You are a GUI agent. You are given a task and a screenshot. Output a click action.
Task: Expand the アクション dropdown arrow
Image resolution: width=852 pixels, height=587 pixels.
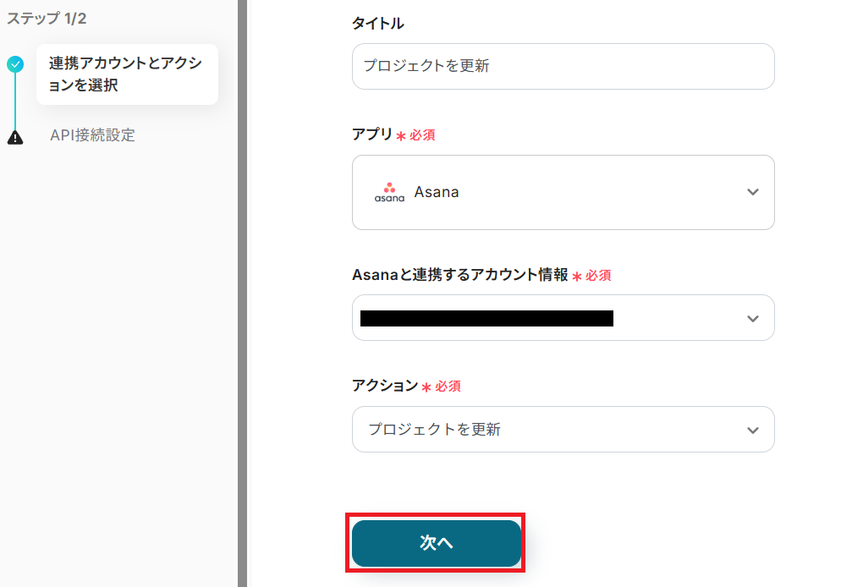pyautogui.click(x=752, y=430)
